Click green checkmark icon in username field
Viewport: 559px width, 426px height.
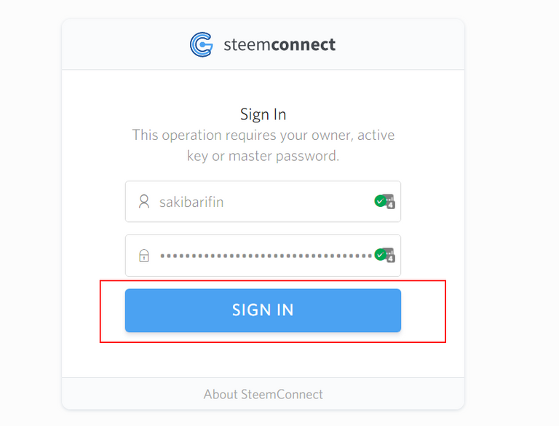point(380,201)
